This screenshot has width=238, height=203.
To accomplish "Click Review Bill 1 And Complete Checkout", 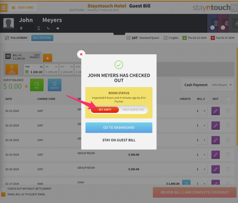I will point(195,192).
